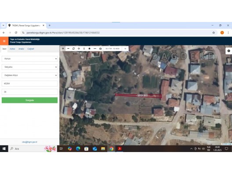Open File Explorer from the taskbar

pos(103,149)
